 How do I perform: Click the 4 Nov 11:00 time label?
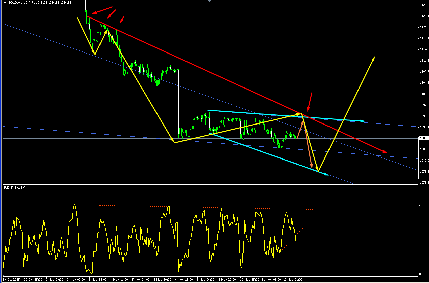click(119, 280)
